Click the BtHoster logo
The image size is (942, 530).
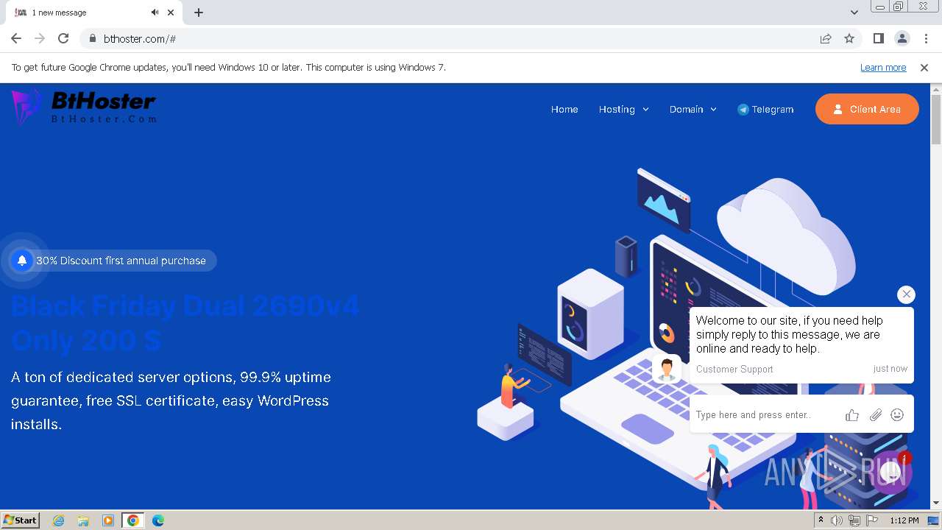[84, 107]
